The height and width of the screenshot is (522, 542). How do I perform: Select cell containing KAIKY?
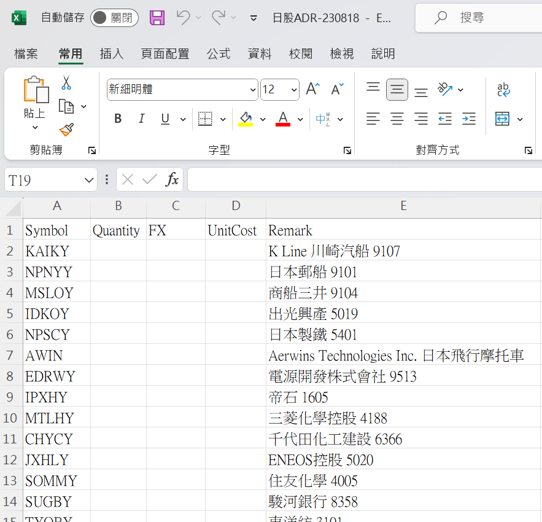[56, 252]
